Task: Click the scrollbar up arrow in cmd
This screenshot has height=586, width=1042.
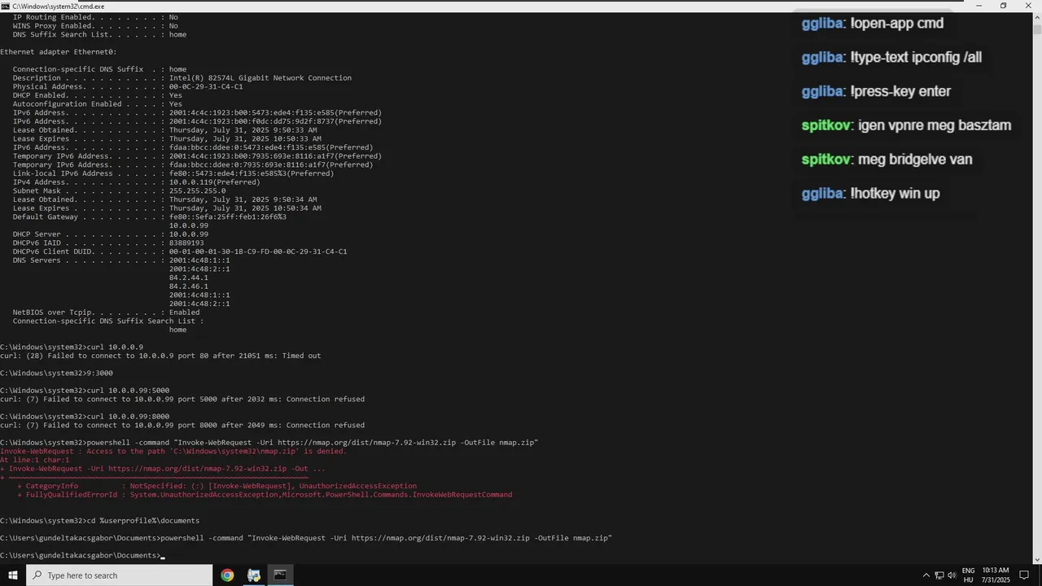Action: coord(1037,16)
